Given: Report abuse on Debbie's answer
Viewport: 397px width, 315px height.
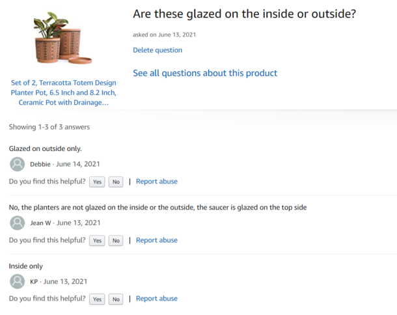Looking at the screenshot, I should point(157,182).
